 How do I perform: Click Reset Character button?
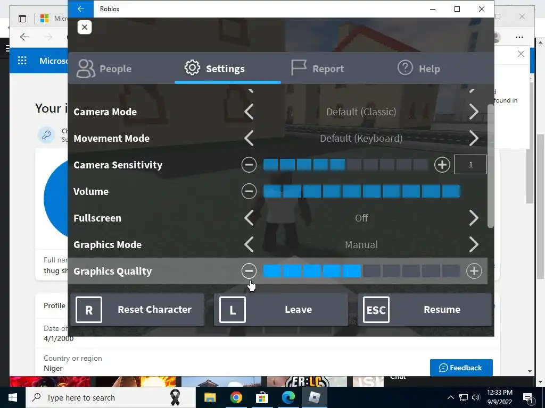(x=137, y=310)
